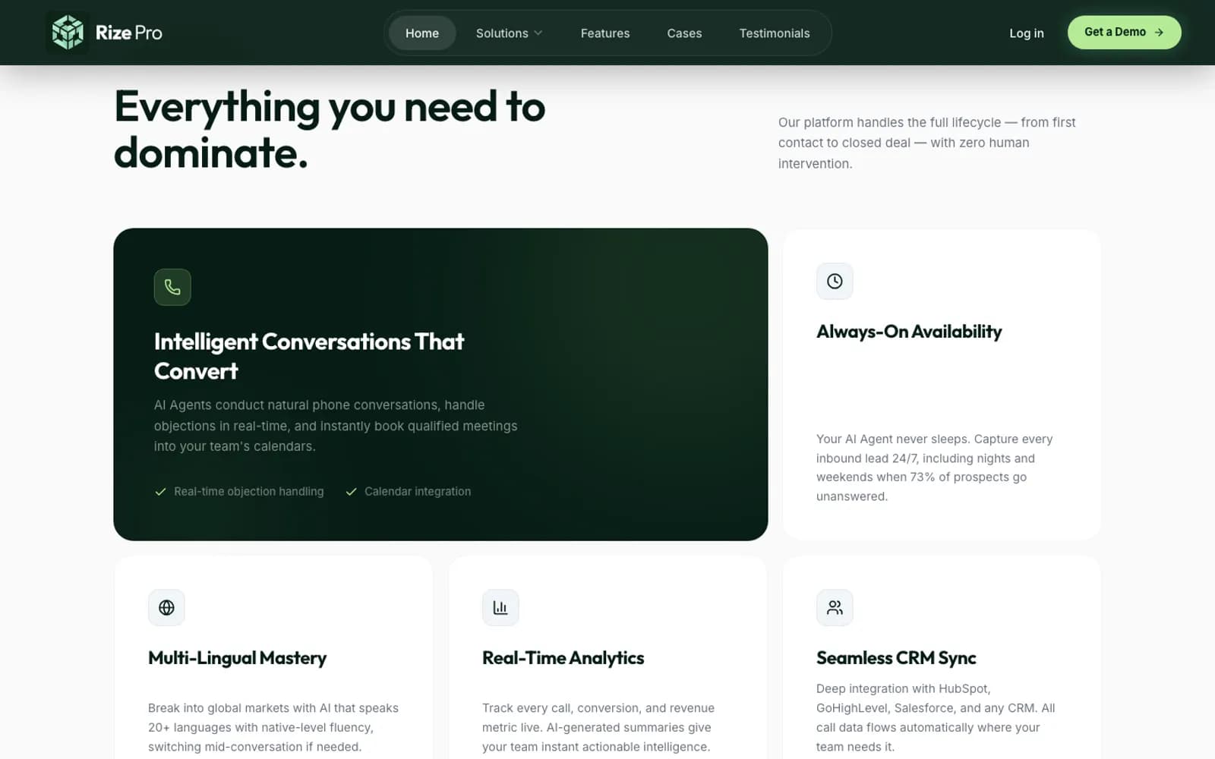Click Intelligent Conversations That Convert title
Viewport: 1215px width, 759px height.
309,356
